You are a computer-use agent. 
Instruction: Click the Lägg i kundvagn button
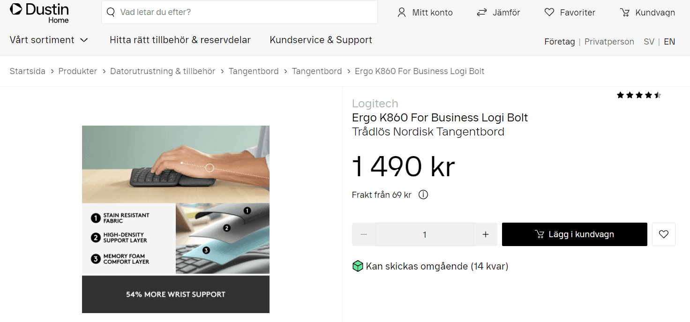575,234
